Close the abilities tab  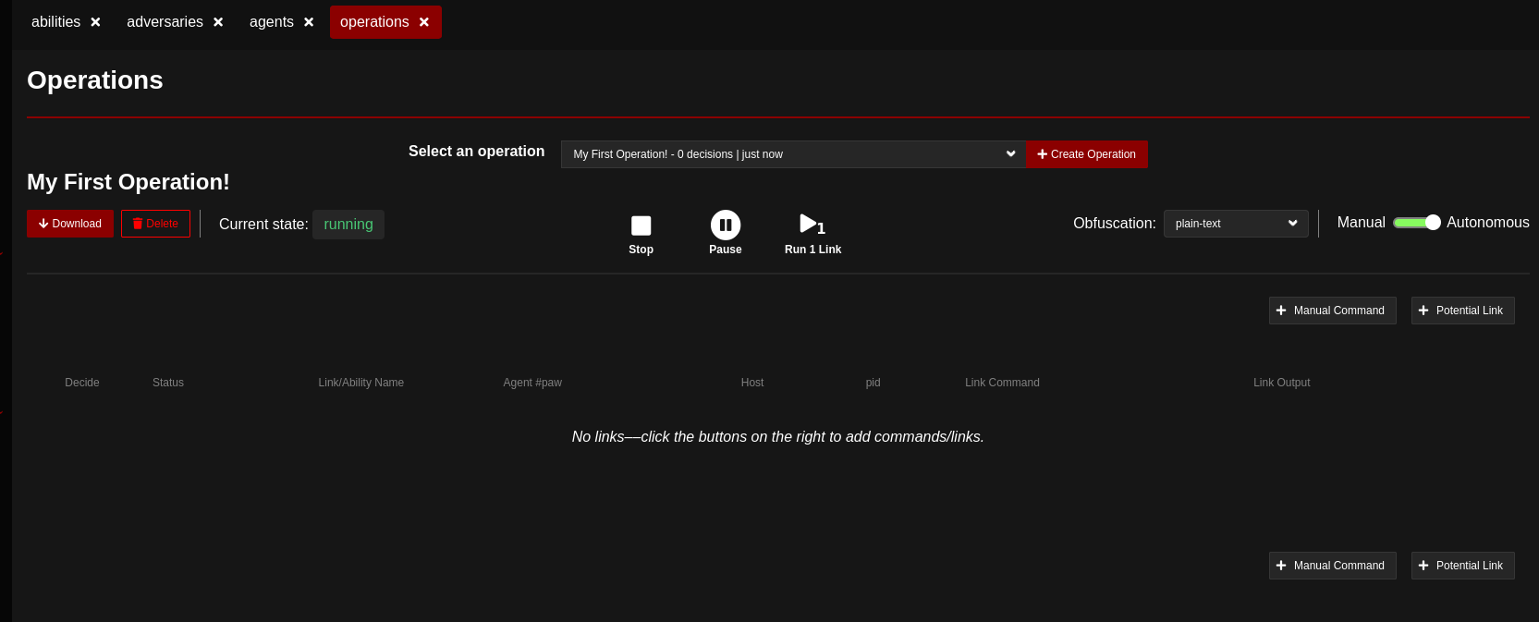tap(95, 22)
